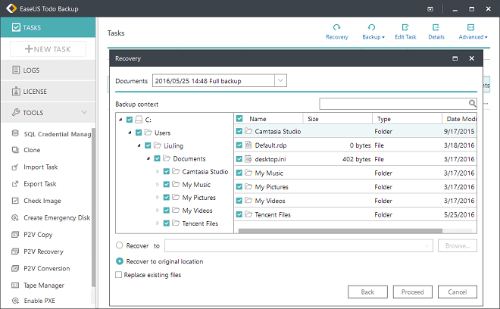This screenshot has width=500, height=309.
Task: Click the search magnifier icon
Action: pyautogui.click(x=472, y=103)
